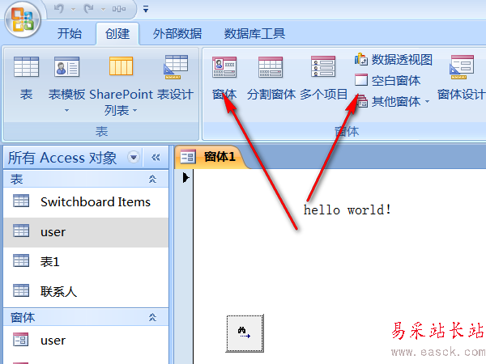Open 所有 Access 对象 dropdown arrow
Image resolution: width=486 pixels, height=364 pixels.
pos(134,157)
